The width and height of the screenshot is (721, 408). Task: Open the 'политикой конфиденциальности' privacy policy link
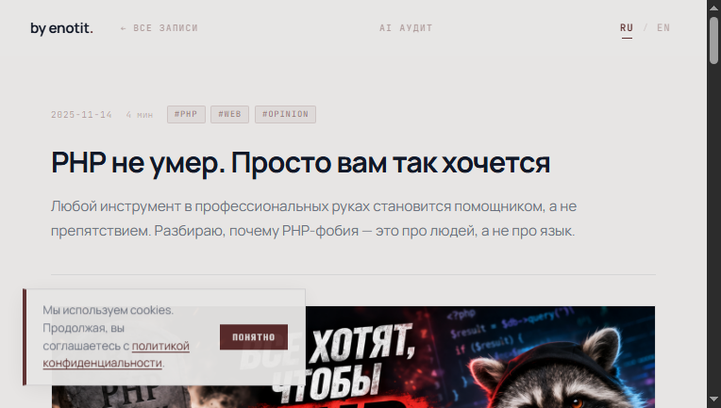116,354
